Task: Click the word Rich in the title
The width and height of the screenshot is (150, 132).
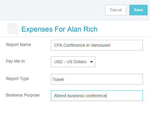Action: 91,29
